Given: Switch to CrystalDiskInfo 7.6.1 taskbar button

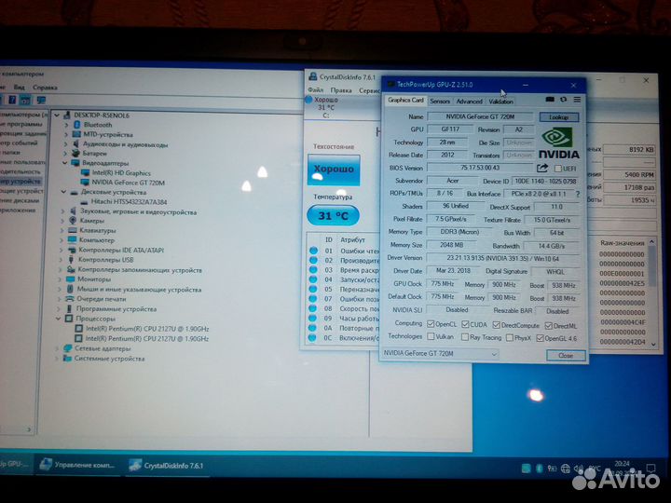Looking at the screenshot, I should 167,466.
